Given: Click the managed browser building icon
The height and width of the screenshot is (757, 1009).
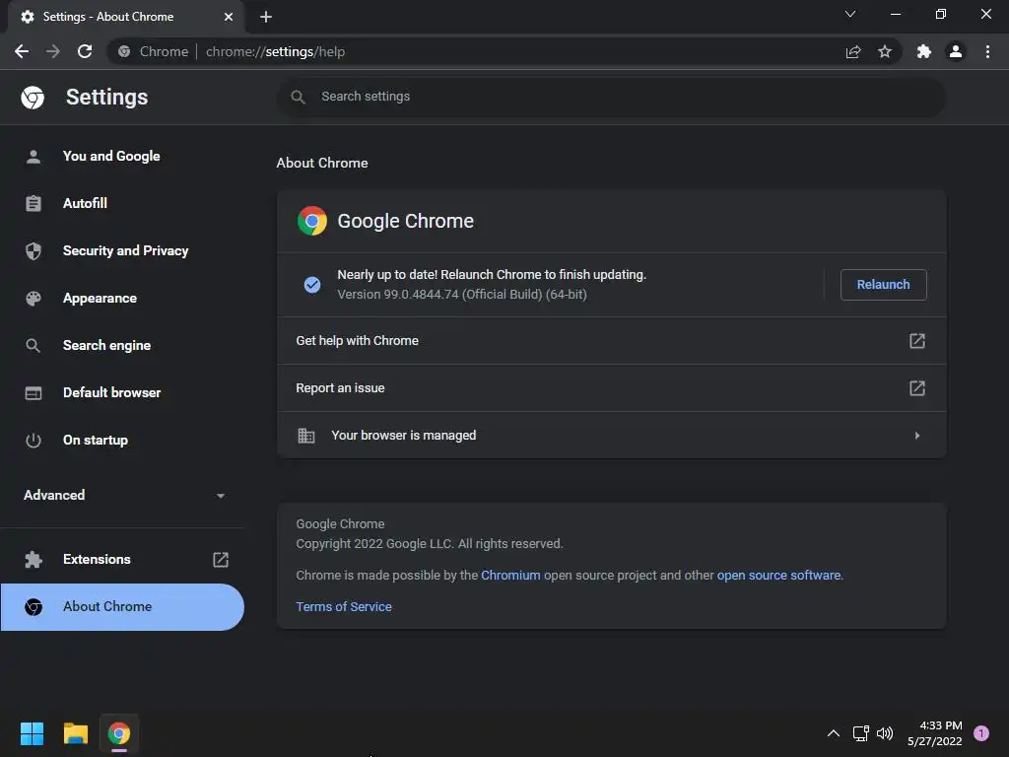Looking at the screenshot, I should coord(306,436).
